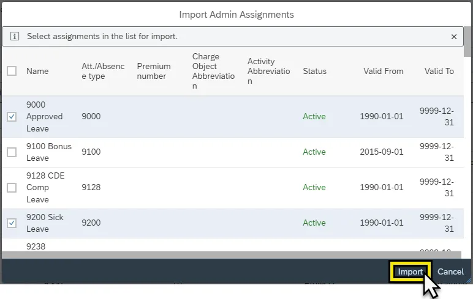Select the 9128 CDE Comp Leave checkbox
This screenshot has width=473, height=299.
12,188
